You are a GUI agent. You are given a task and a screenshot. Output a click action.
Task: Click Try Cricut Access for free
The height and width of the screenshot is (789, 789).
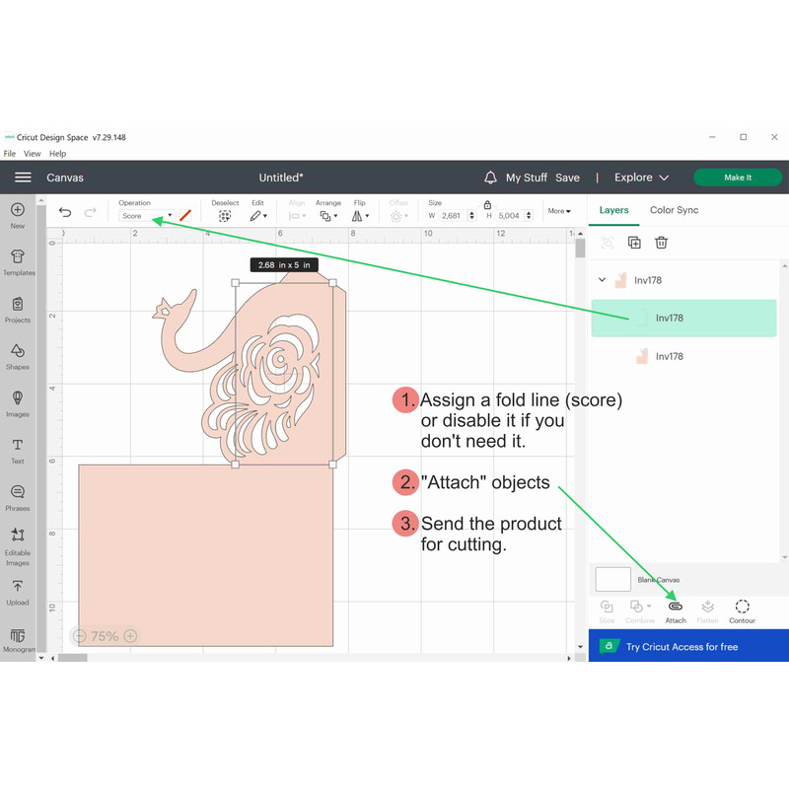point(681,647)
